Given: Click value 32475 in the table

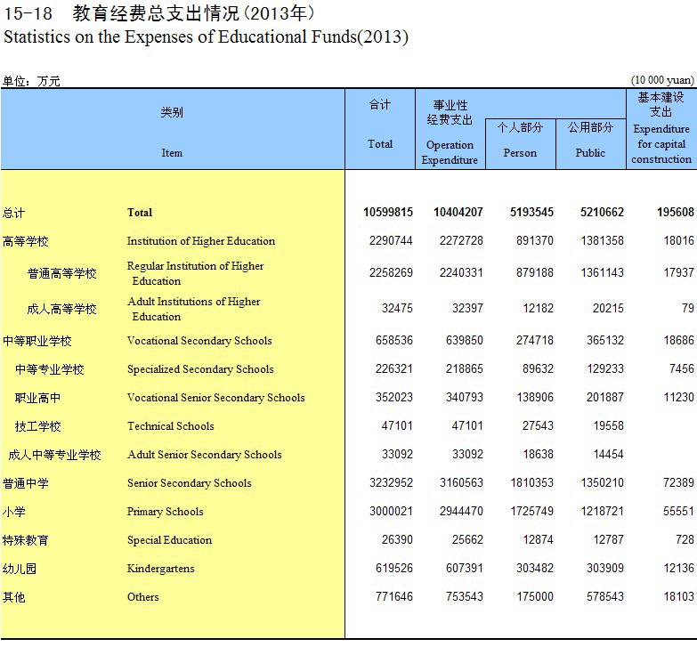Looking at the screenshot, I should [397, 308].
